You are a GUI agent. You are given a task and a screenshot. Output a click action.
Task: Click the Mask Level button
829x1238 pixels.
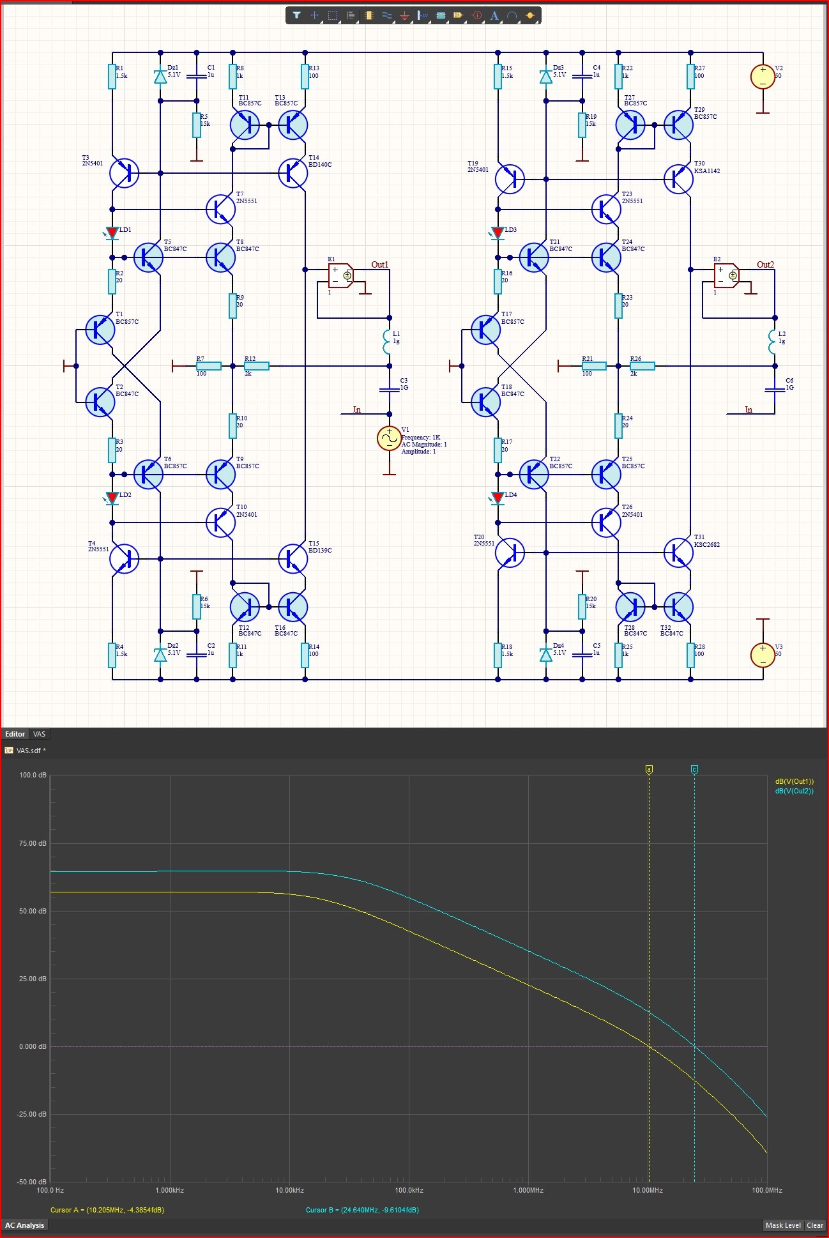[783, 1225]
